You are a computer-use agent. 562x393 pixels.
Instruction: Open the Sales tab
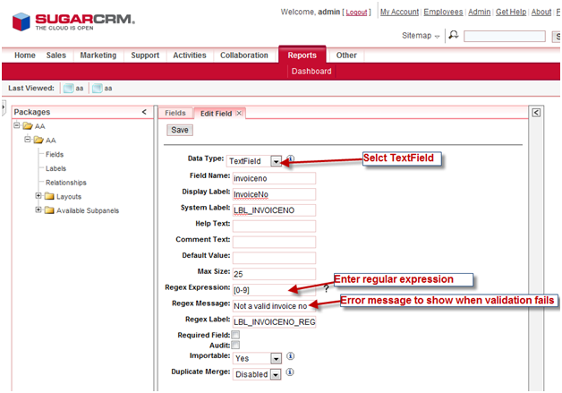tap(56, 56)
